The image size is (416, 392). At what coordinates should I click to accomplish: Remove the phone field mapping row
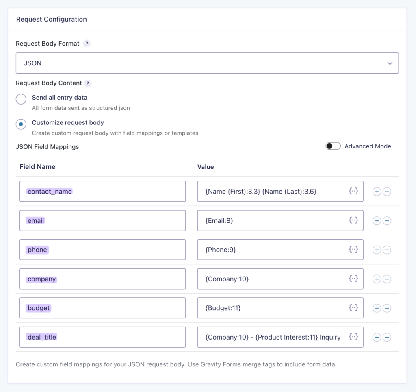pyautogui.click(x=387, y=250)
